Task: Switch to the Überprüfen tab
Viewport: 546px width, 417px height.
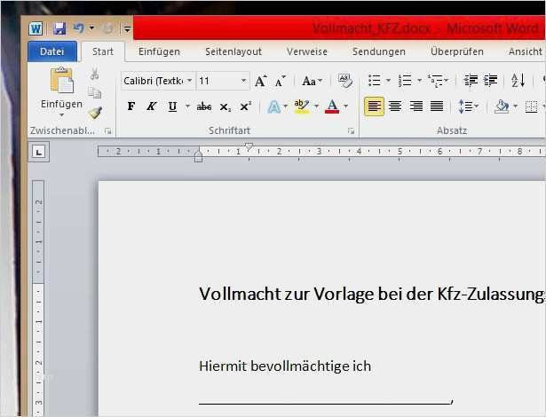Action: coord(457,51)
